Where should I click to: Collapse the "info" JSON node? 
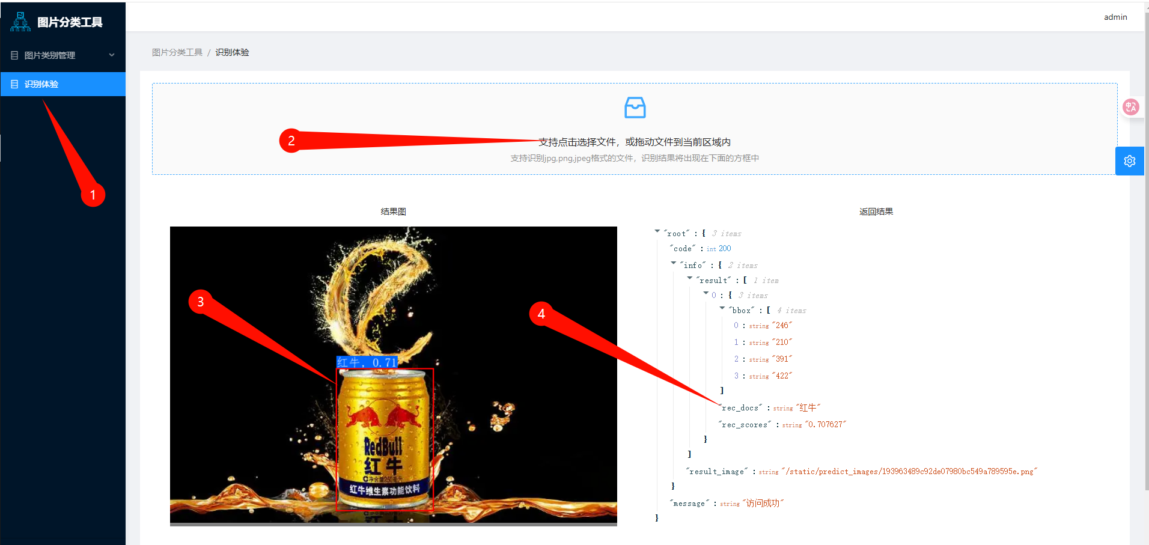pos(674,263)
